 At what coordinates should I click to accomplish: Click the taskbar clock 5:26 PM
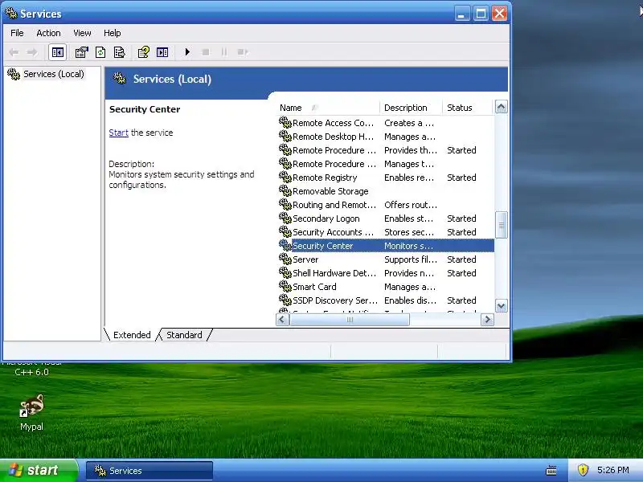point(613,470)
